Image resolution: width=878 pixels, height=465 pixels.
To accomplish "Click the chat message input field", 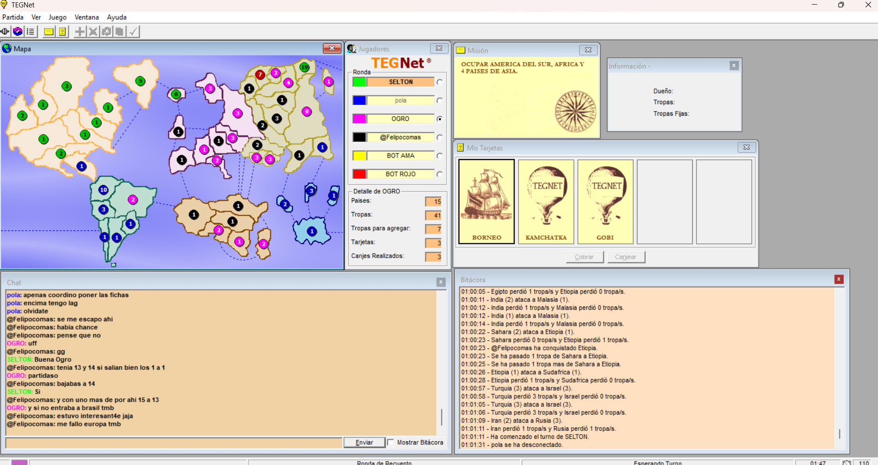I will point(174,442).
